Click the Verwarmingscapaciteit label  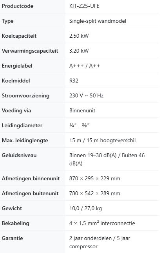[30, 51]
